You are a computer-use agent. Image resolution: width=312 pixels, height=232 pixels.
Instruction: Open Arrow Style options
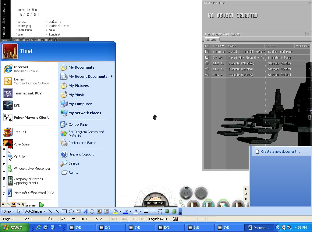point(160,211)
